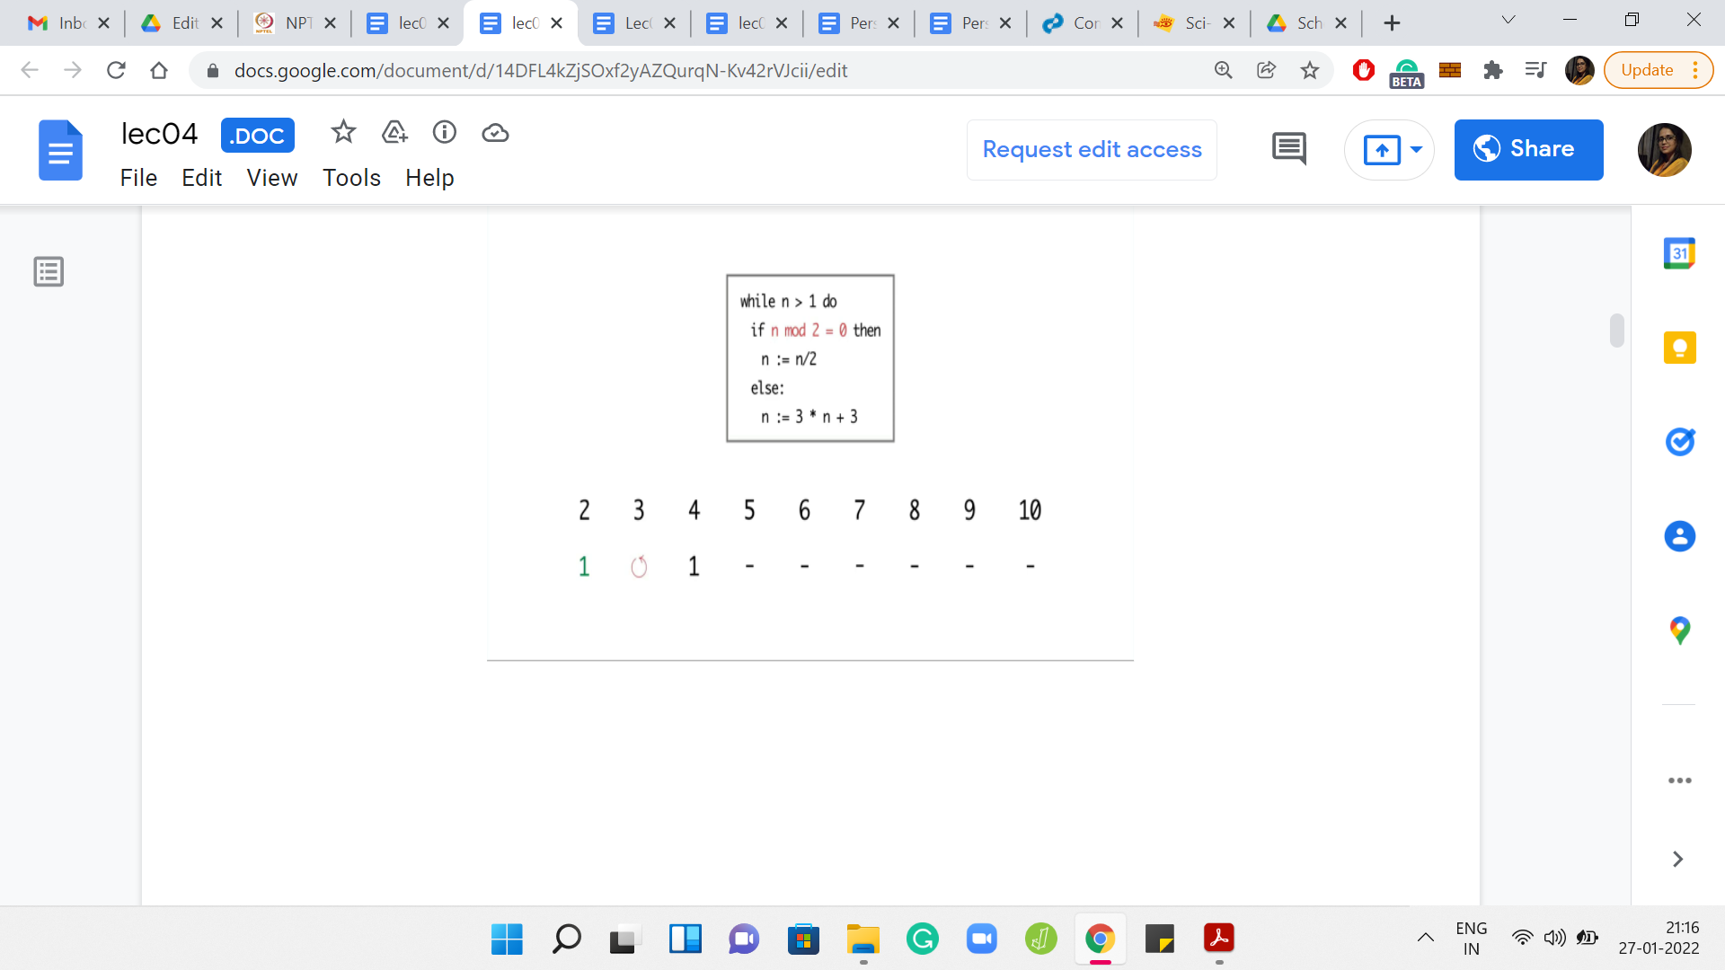The width and height of the screenshot is (1725, 970).
Task: Open Google Calendar side panel
Action: [1679, 253]
